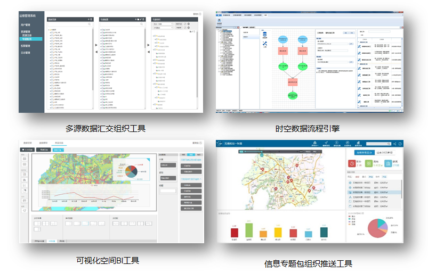428x273 pixels.
Task: Open lower dropdown in 专题组织 panel
Action: click(x=163, y=28)
